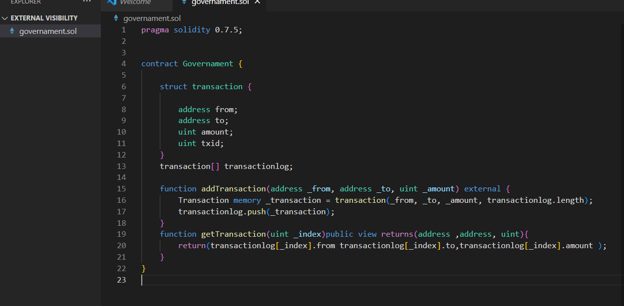
Task: Click '.amount' at end of line 20
Action: coord(577,245)
